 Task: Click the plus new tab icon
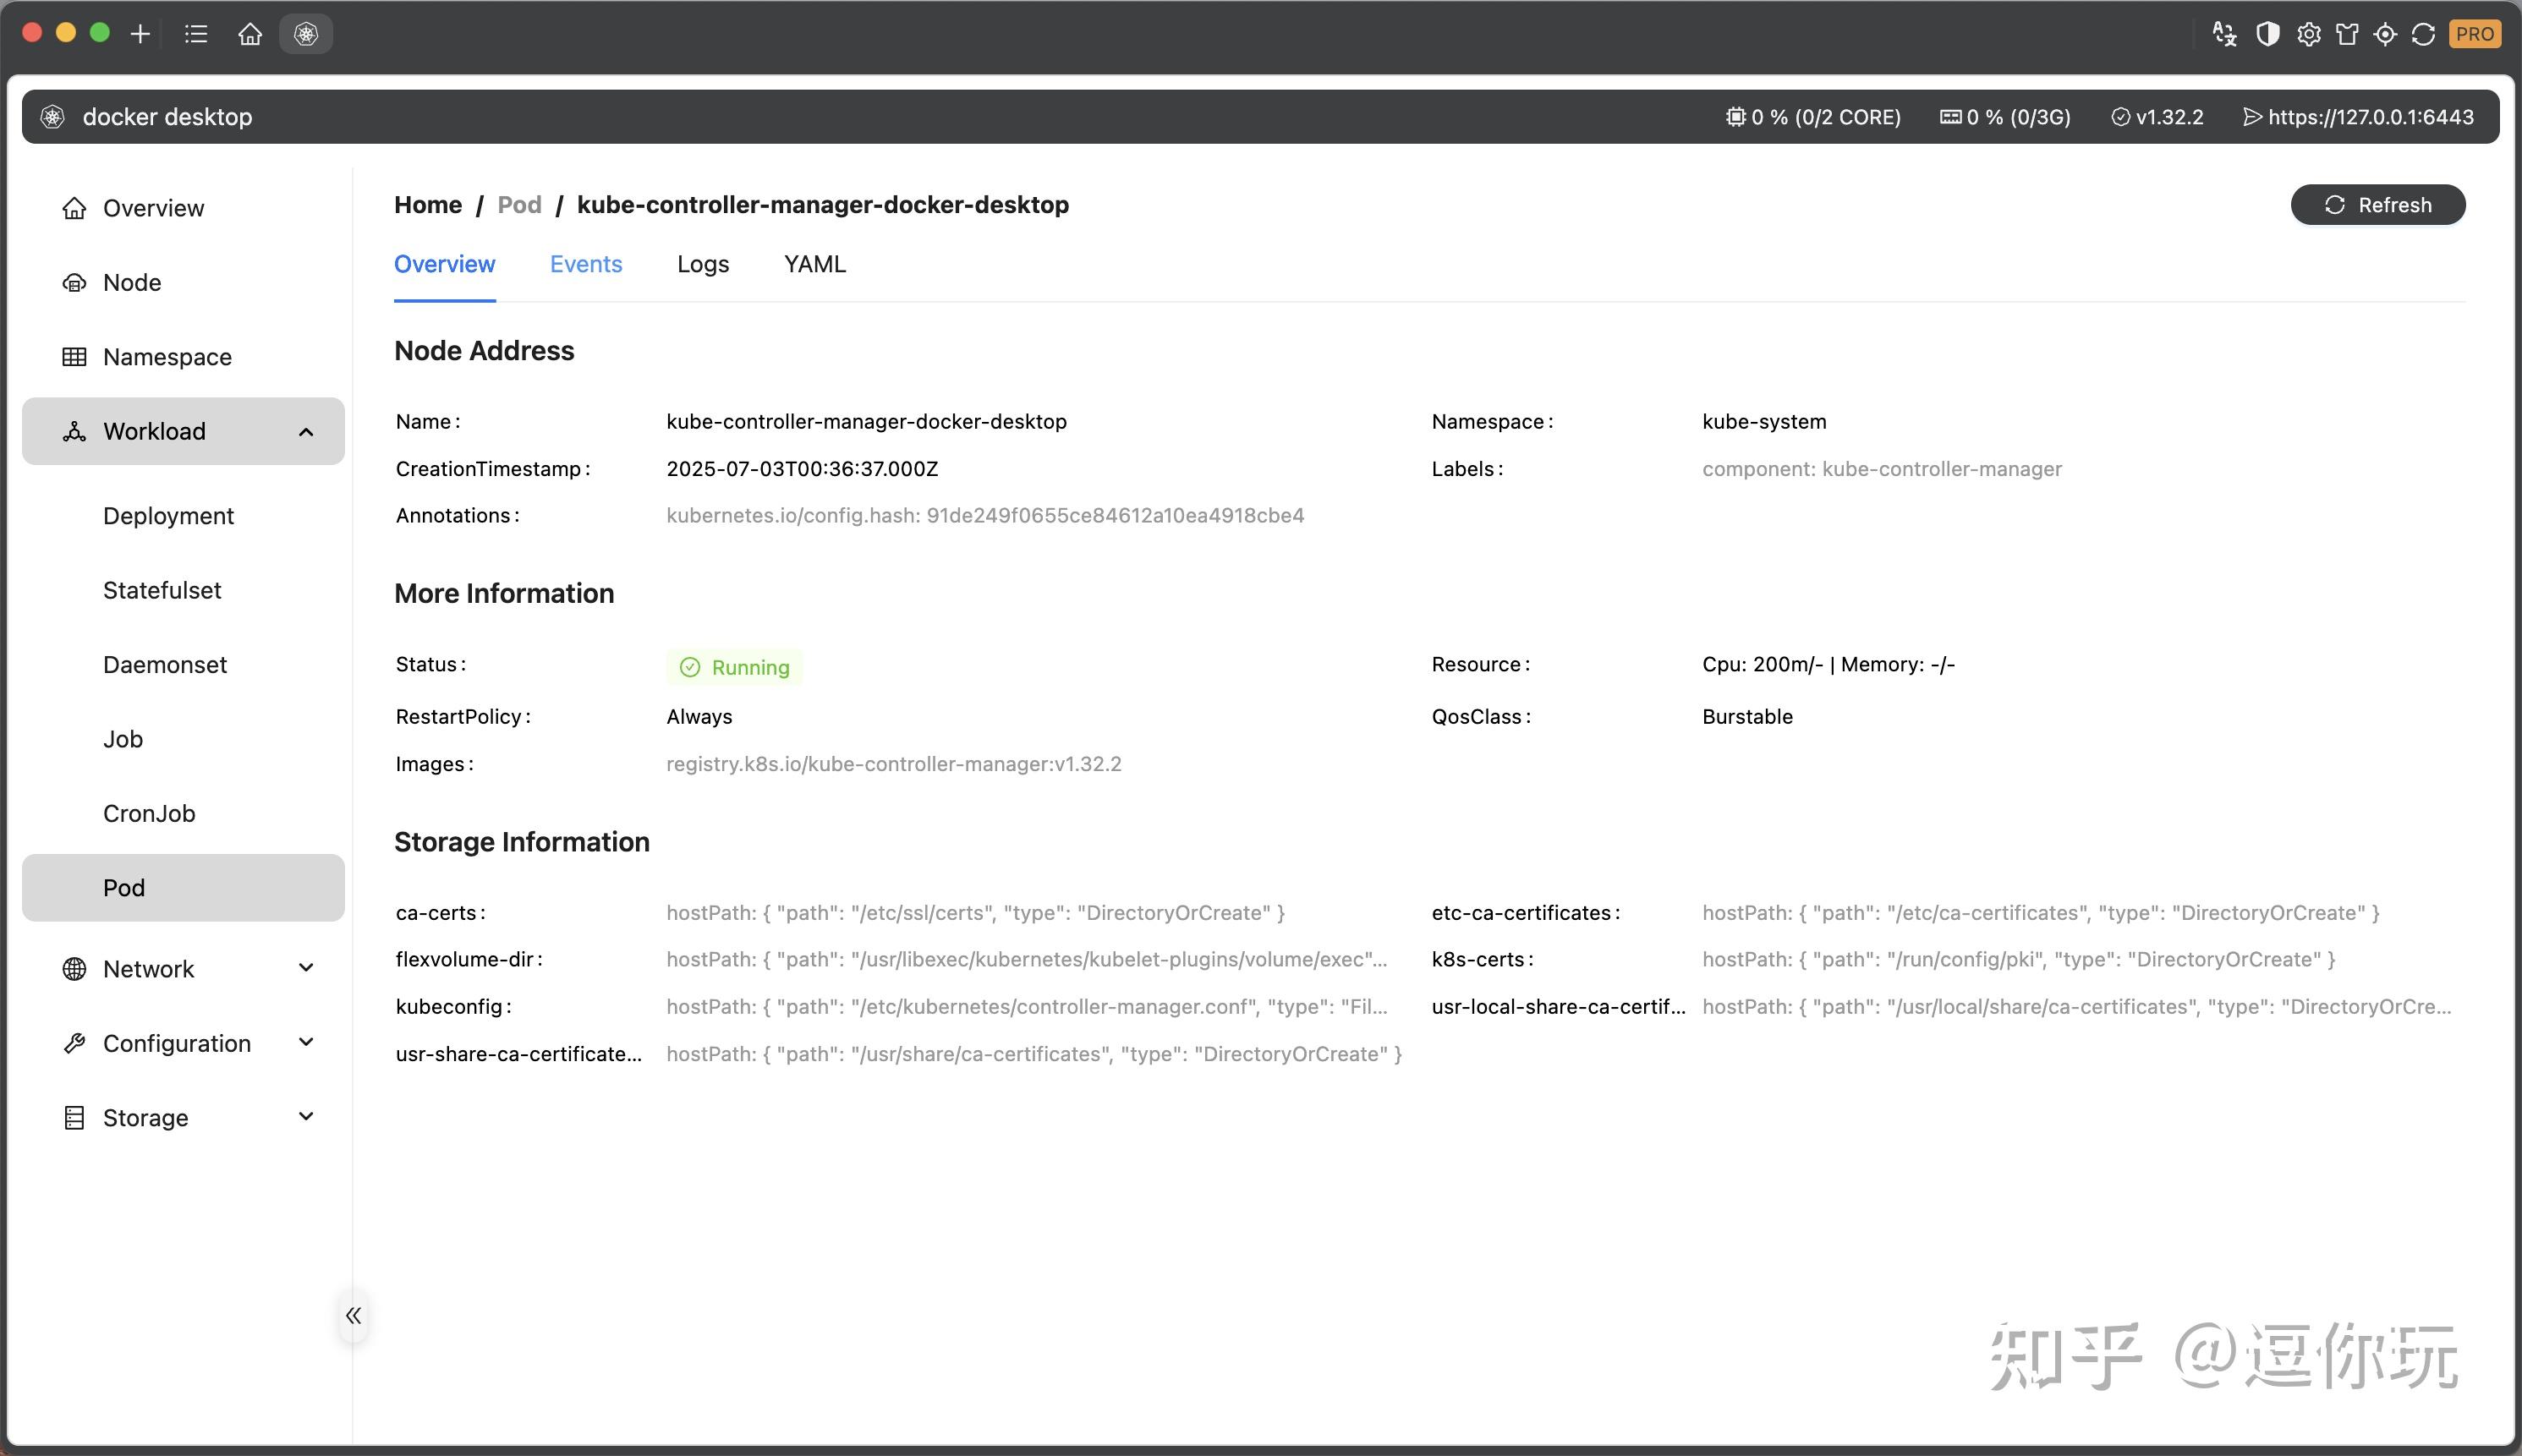140,34
